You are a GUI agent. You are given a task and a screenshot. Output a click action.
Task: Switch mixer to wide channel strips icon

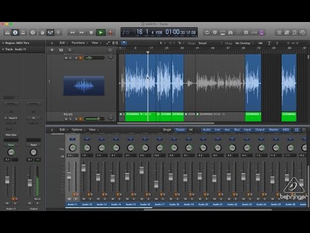coord(304,129)
